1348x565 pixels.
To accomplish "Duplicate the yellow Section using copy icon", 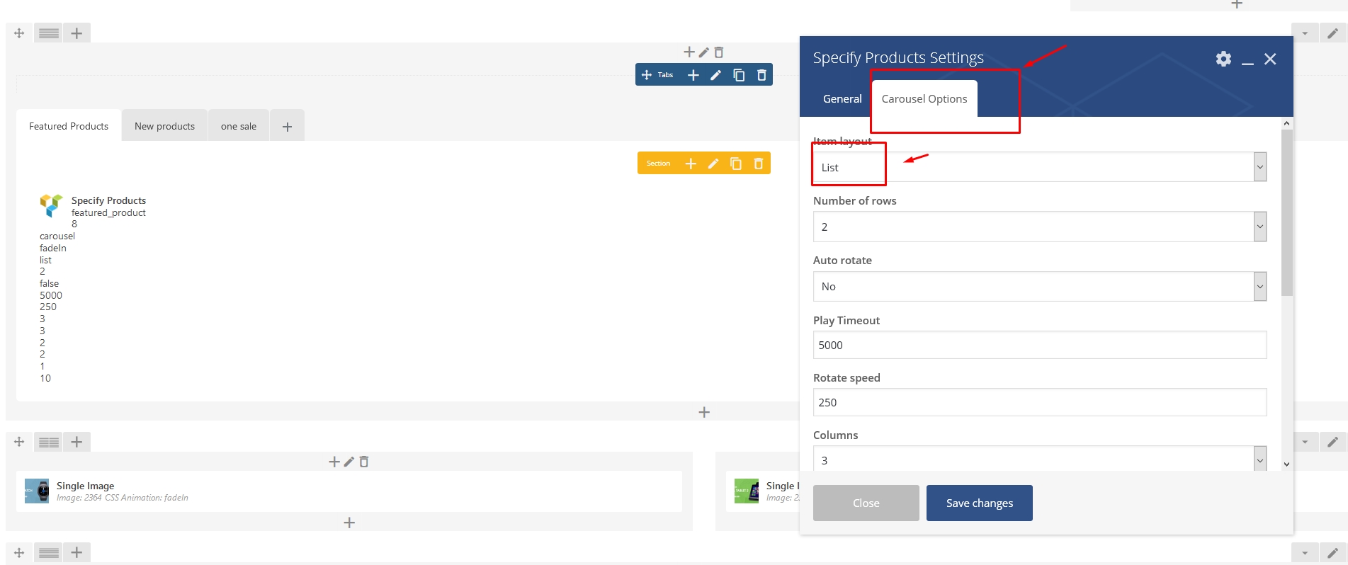I will [736, 164].
